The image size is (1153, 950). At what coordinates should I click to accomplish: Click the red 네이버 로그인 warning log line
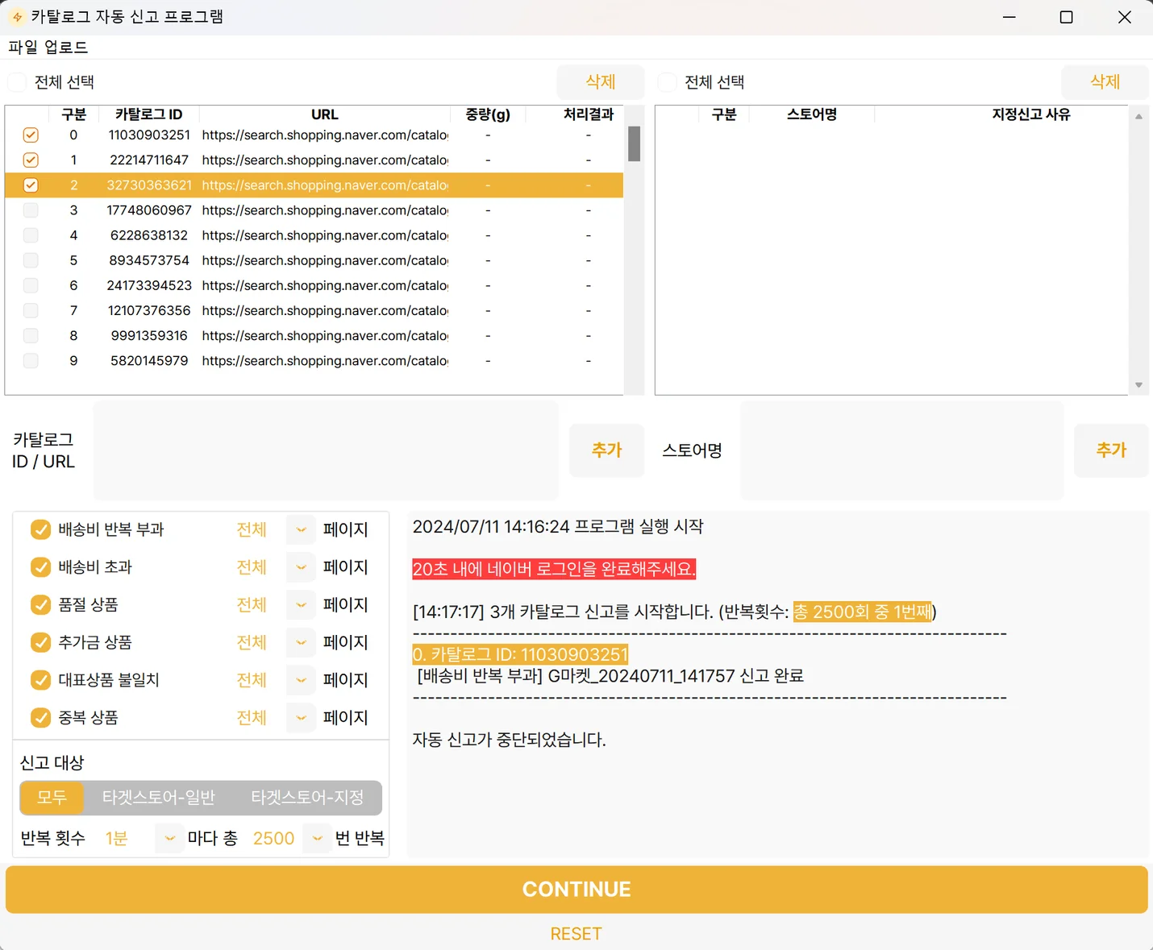(554, 569)
